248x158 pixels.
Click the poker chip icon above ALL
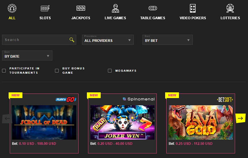(x=12, y=8)
